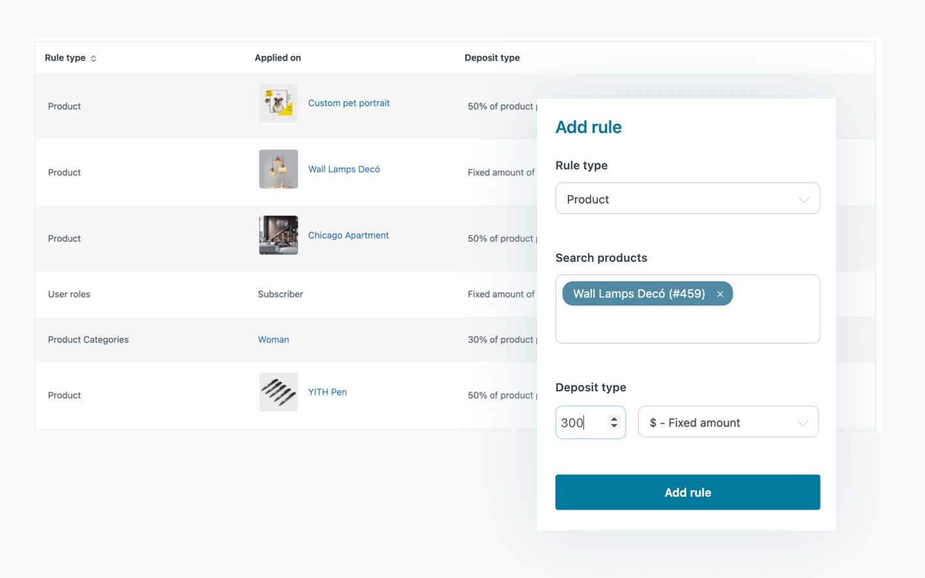This screenshot has height=578, width=925.
Task: Click the 30% of product deposit cell
Action: pos(502,340)
